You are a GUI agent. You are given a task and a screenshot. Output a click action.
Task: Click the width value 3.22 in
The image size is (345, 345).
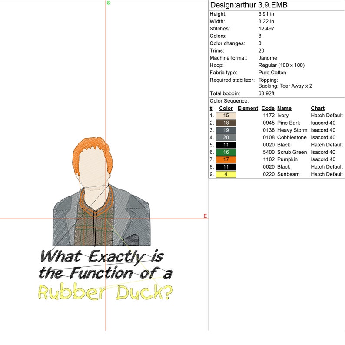coord(266,21)
